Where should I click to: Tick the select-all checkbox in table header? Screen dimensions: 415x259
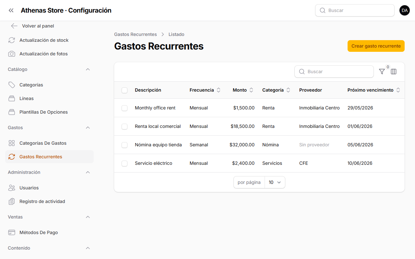click(124, 90)
